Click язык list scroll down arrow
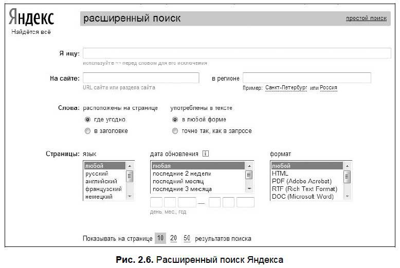400x268 pixels. click(130, 196)
